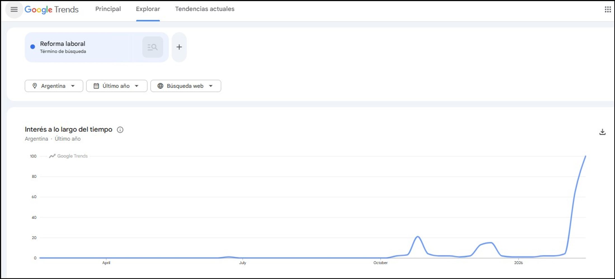Viewport: 615px width, 279px height.
Task: Click the 'Término de búsqueda' subtitle
Action: coord(63,51)
